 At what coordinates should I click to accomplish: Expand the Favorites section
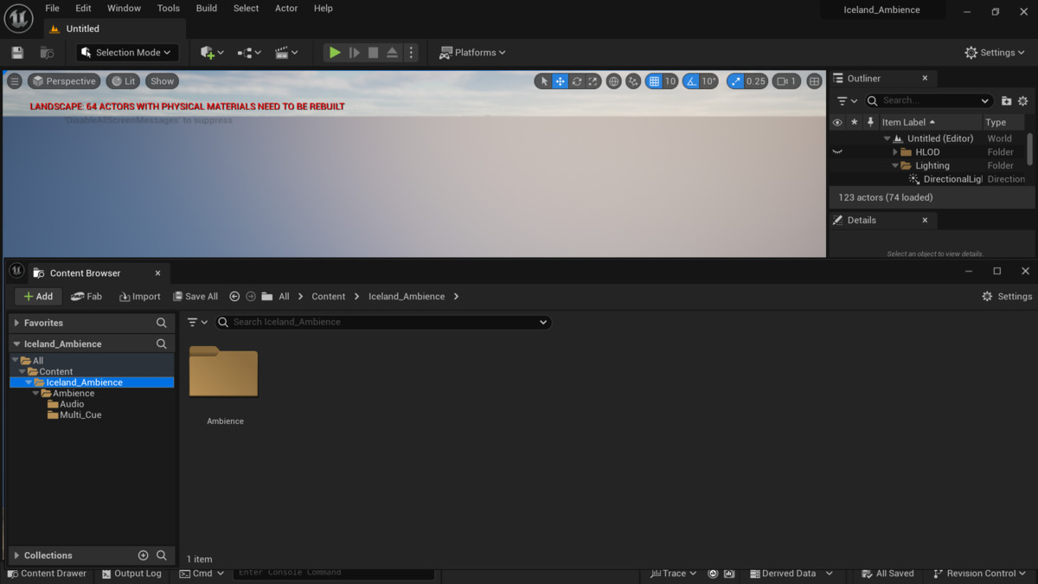coord(16,323)
